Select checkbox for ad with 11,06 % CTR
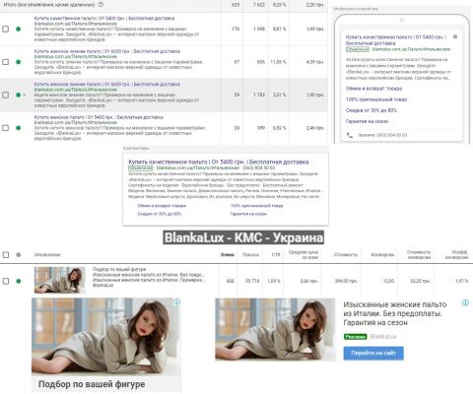Image resolution: width=473 pixels, height=394 pixels. 6,62
